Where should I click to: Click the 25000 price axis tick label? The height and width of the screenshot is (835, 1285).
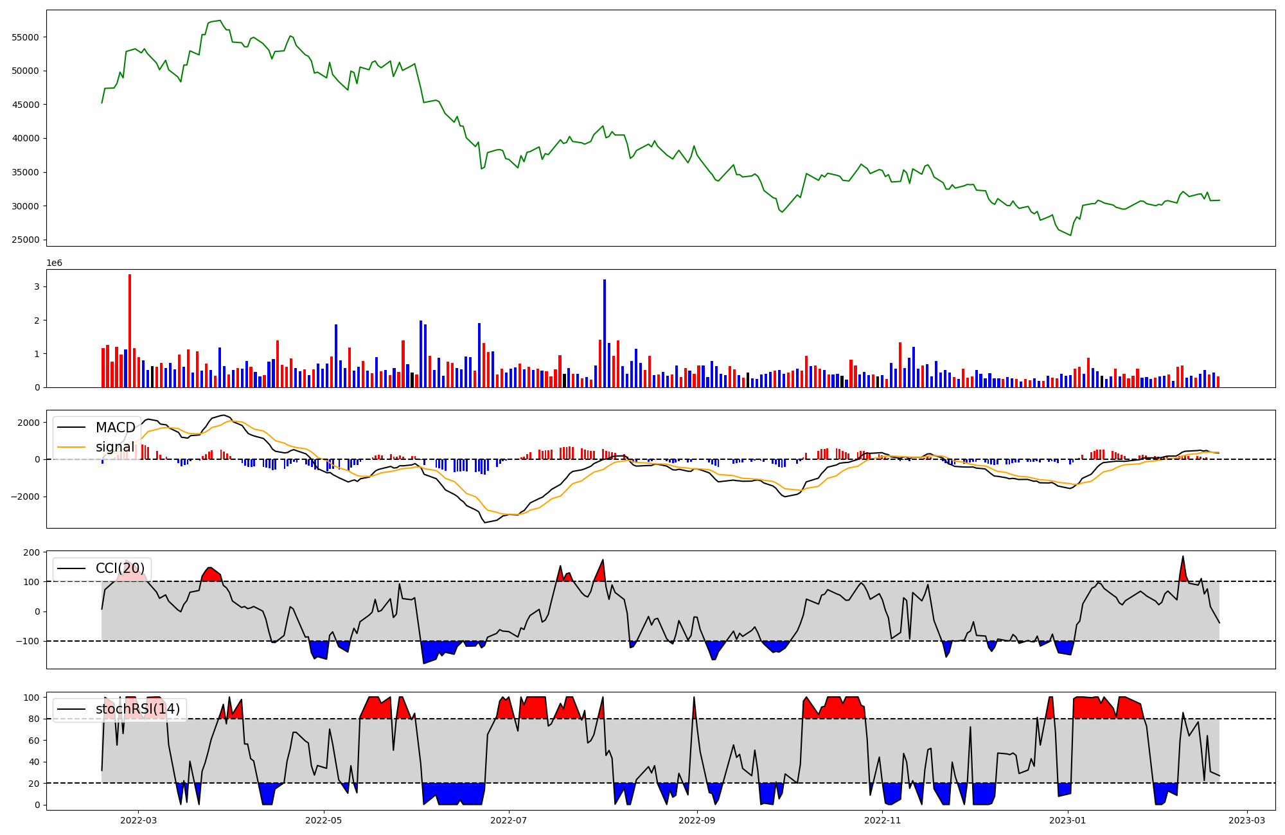26,240
